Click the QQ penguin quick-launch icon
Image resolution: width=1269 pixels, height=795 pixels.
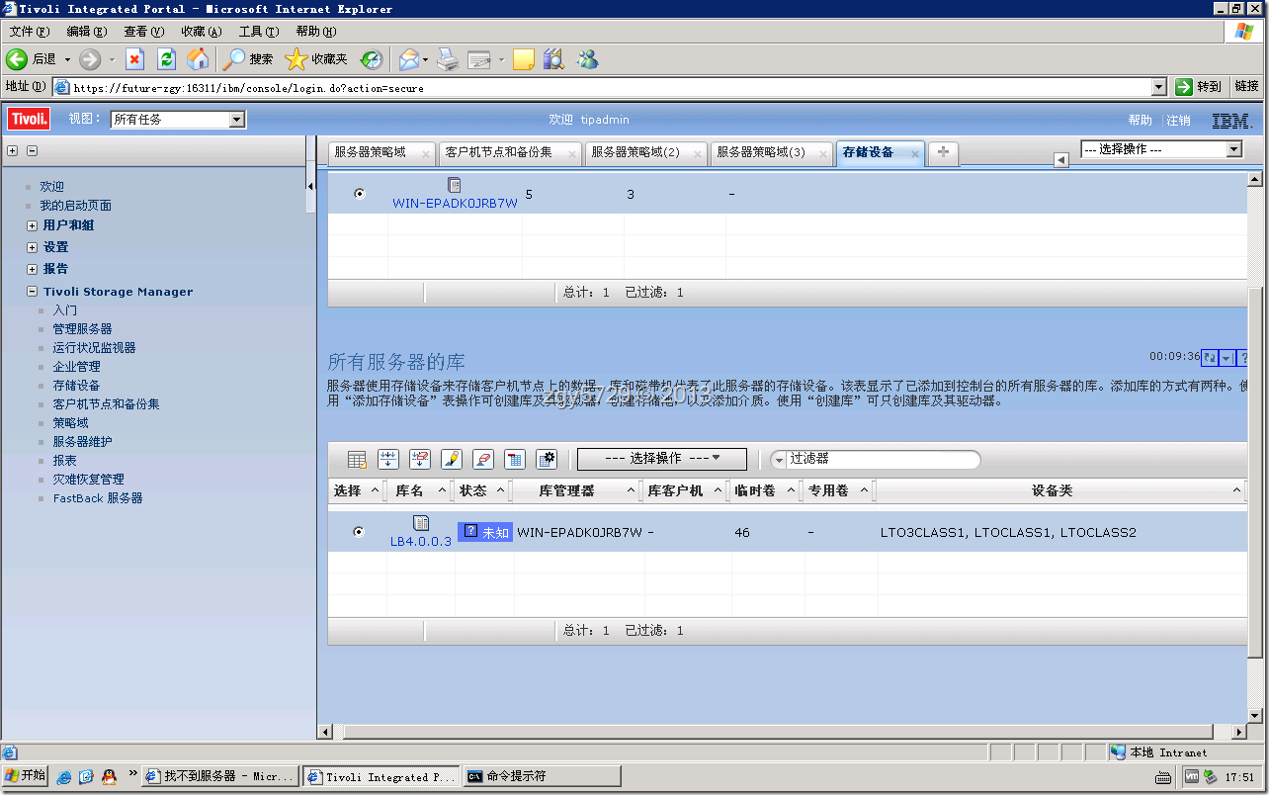click(109, 777)
